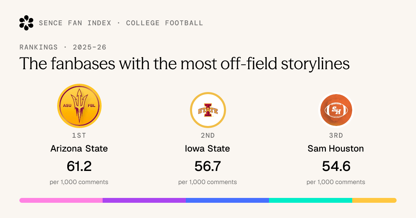This screenshot has height=218, width=416.
Task: Click the purple segment of color bar
Action: click(x=144, y=200)
